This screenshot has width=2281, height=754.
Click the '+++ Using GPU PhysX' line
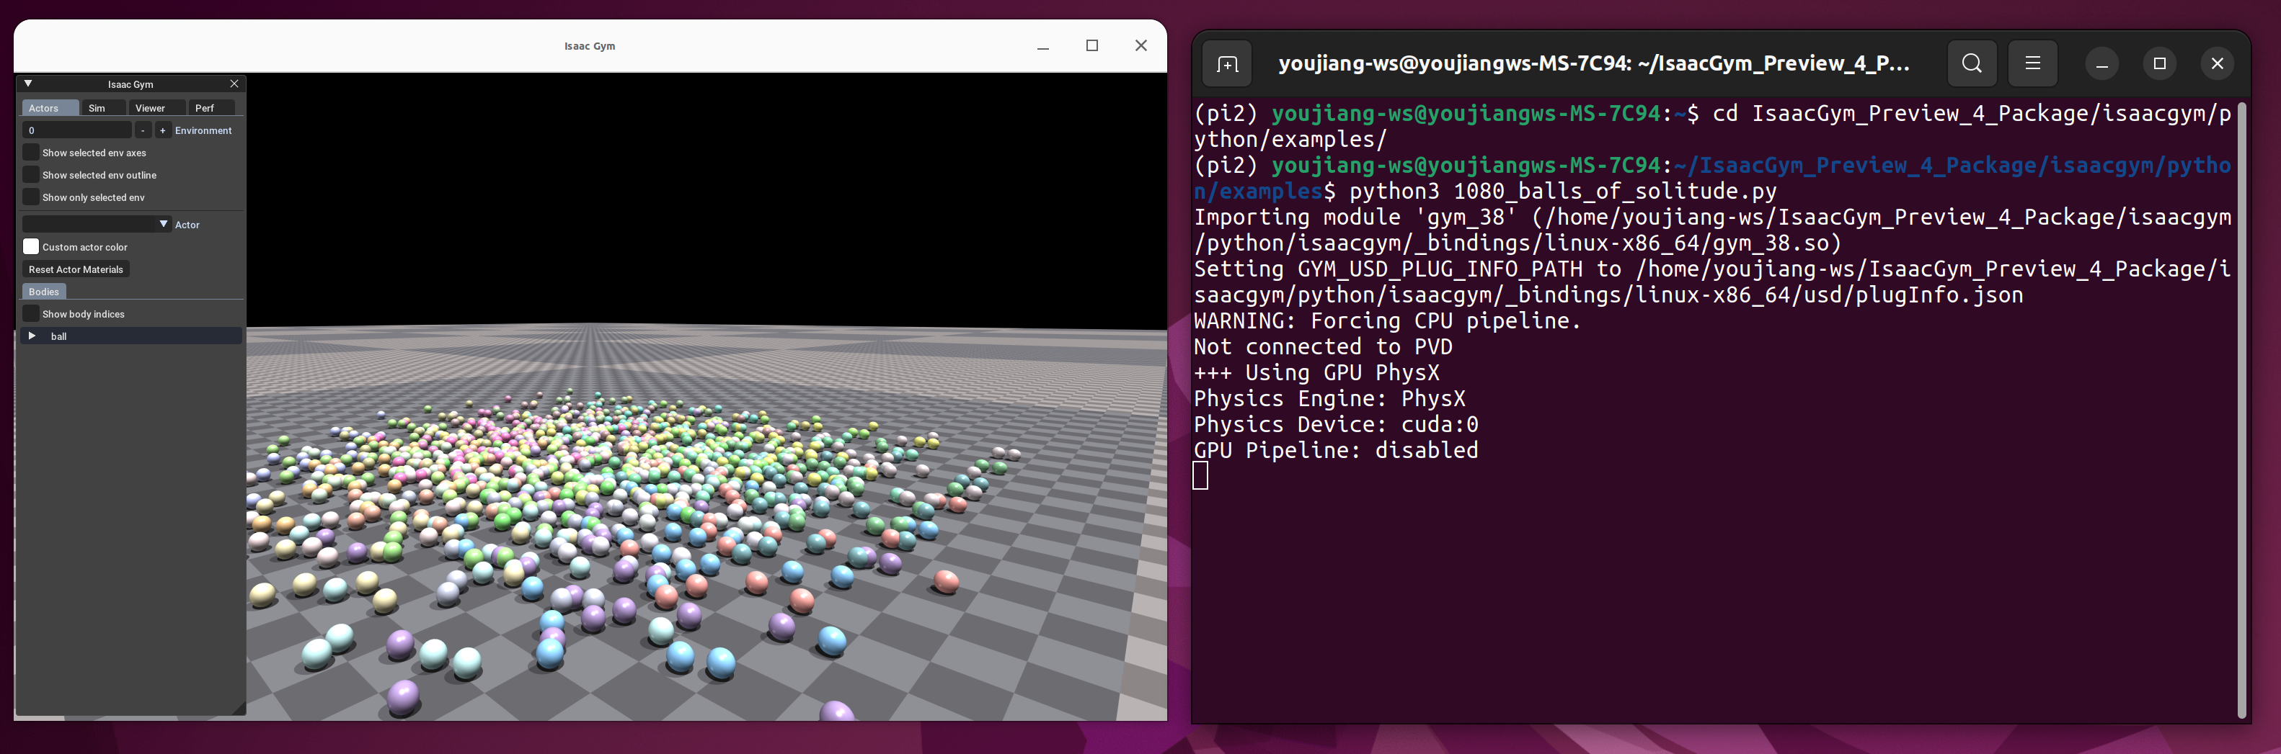coord(1316,372)
